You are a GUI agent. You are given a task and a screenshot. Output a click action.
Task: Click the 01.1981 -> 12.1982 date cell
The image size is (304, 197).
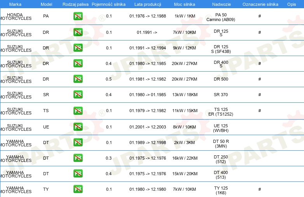[148, 79]
